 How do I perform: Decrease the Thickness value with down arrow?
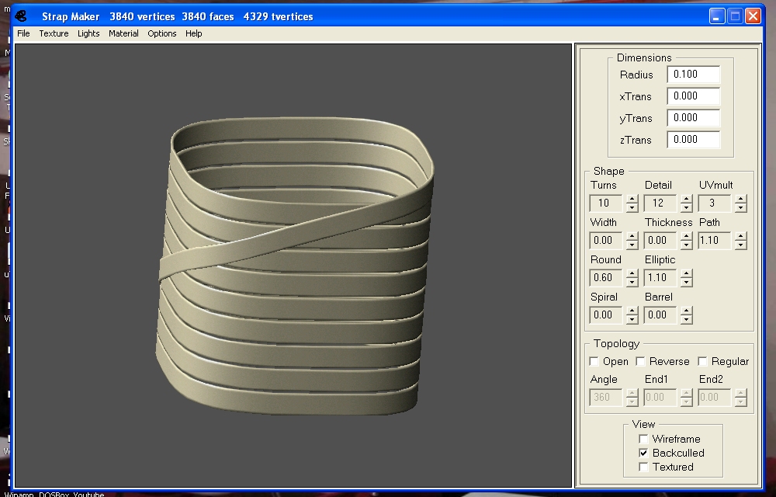(687, 245)
